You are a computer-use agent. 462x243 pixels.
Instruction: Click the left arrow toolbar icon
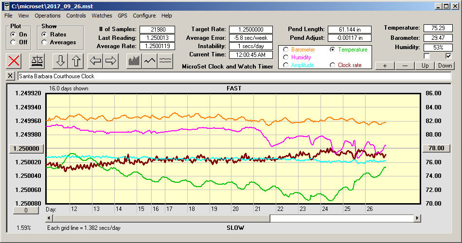95,61
